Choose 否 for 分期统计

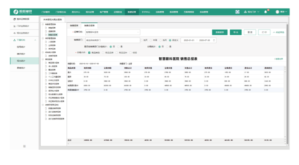tap(159, 47)
